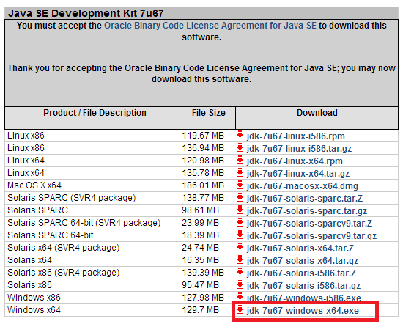
Task: Click download arrow icon for jdk-7u67-solaris-x64.tar.Z
Action: tap(240, 247)
